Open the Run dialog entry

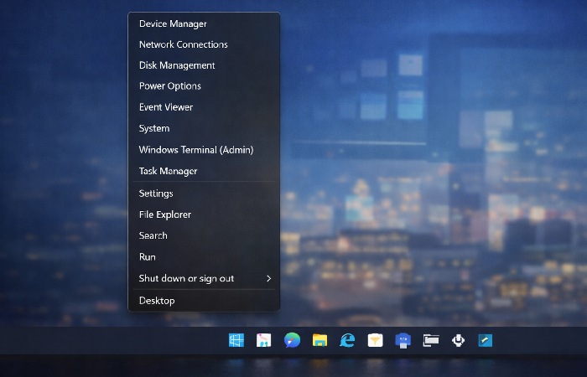click(204, 256)
